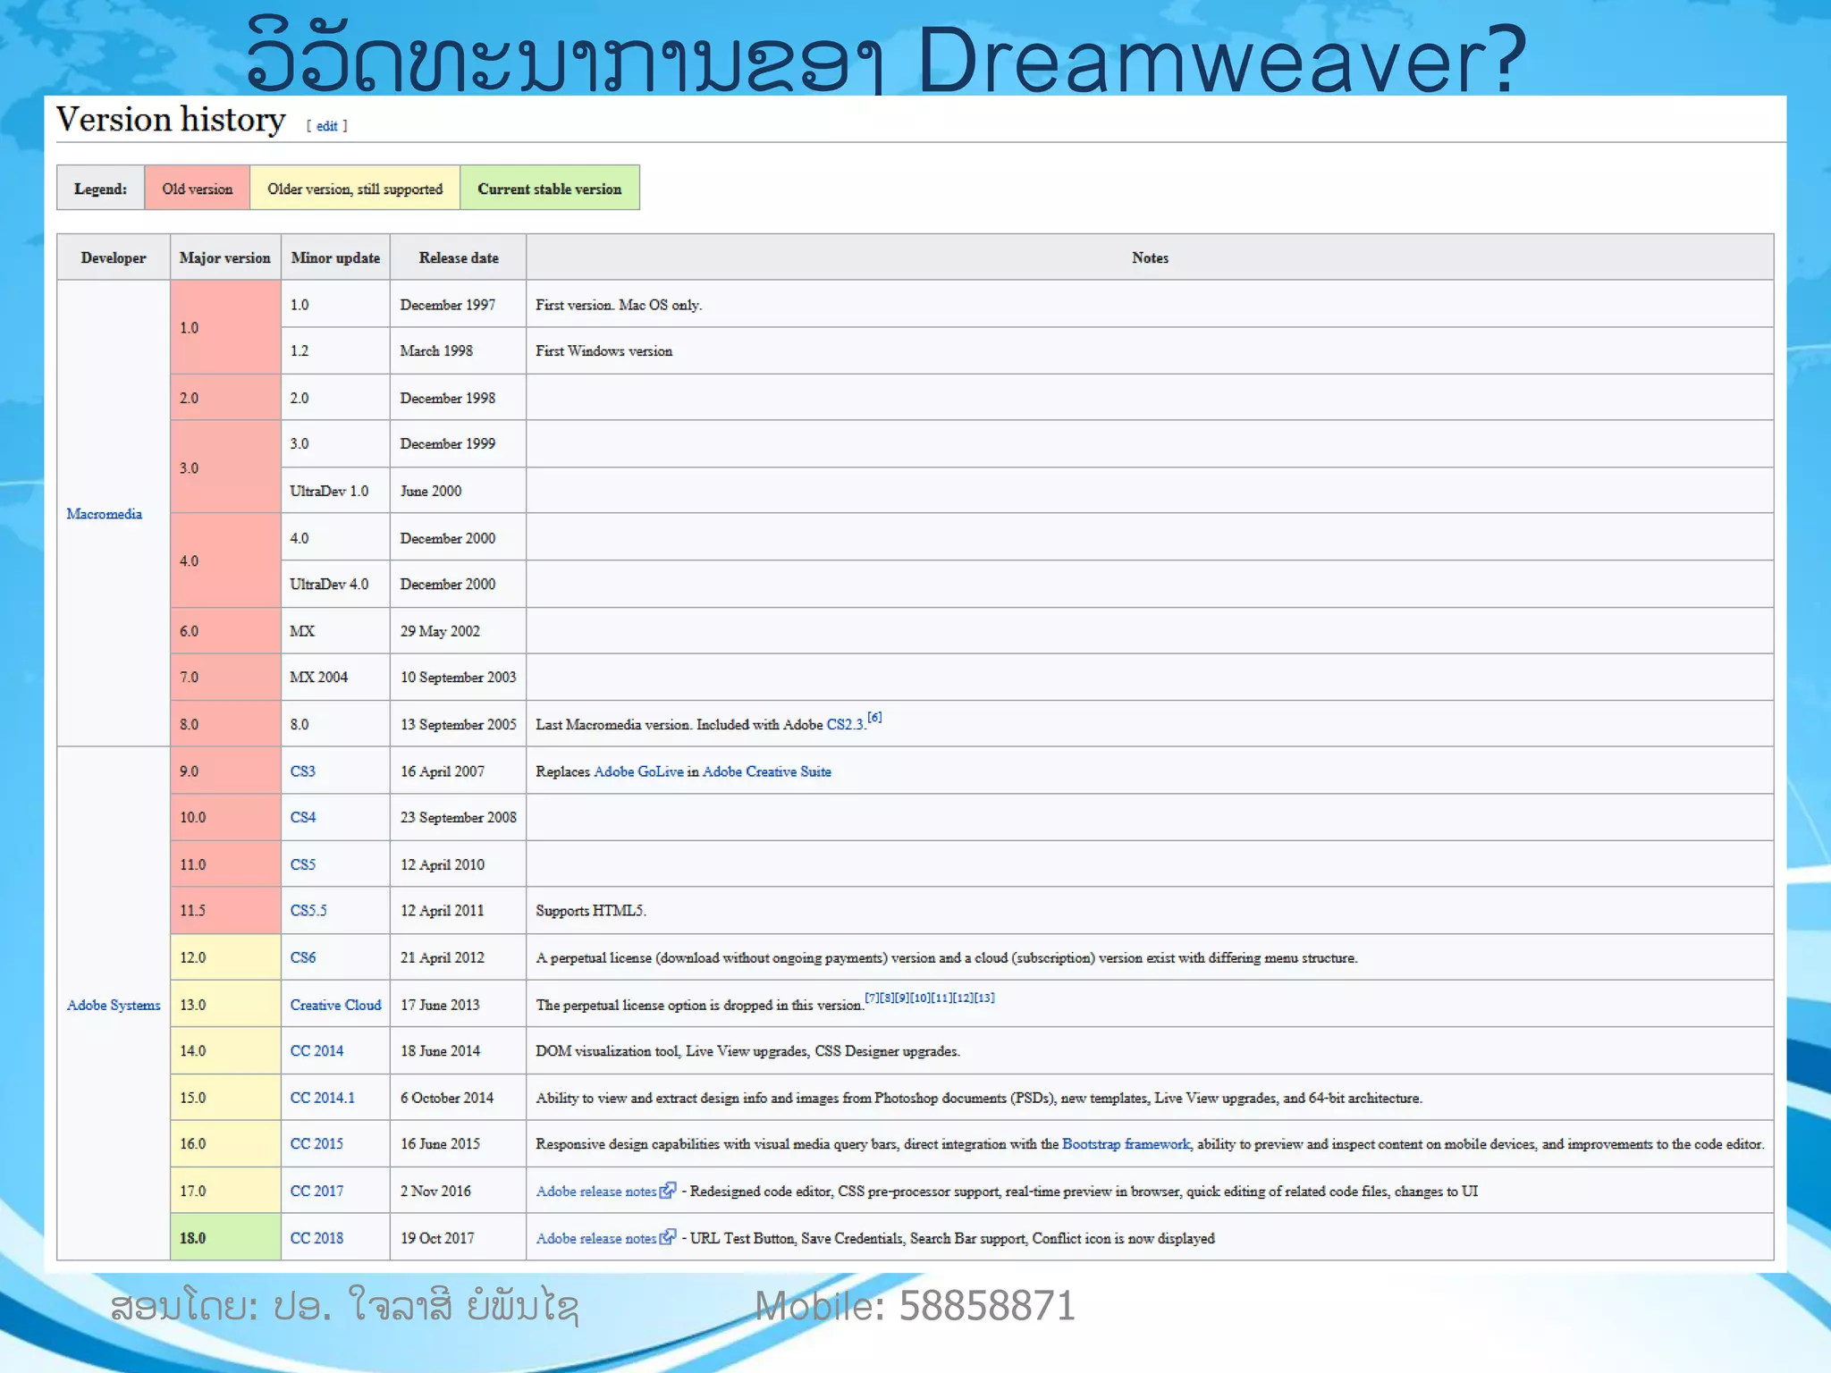Click footnote reference [7] in version 13.0
Viewport: 1831px width, 1373px height.
tap(872, 998)
